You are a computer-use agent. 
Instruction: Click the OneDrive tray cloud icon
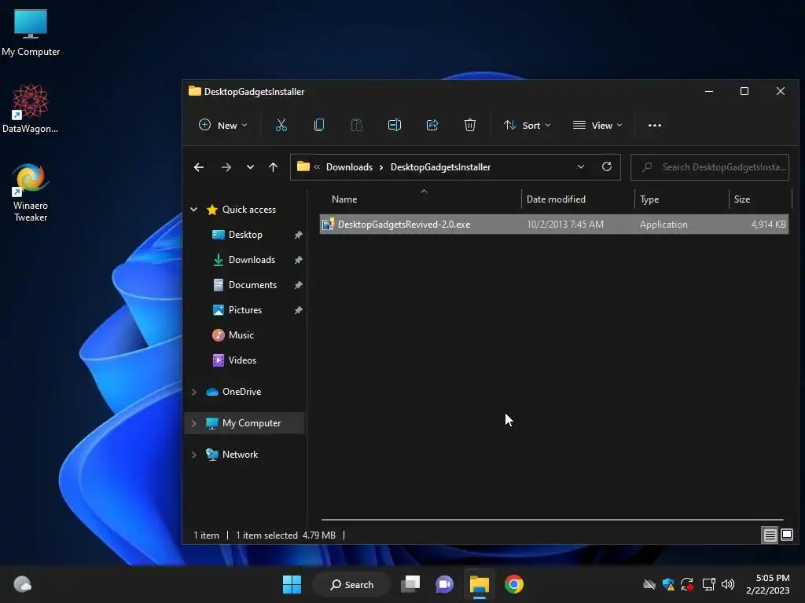coord(649,584)
